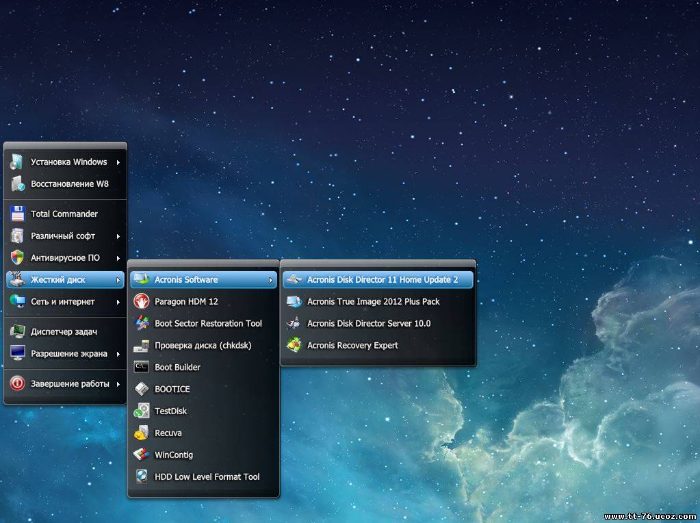
Task: Launch Acronis Disk Director 11 Home Update 2
Action: pyautogui.click(x=378, y=279)
